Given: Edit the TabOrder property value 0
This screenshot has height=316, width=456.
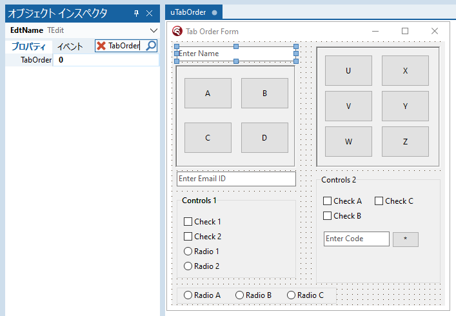Looking at the screenshot, I should tap(106, 60).
